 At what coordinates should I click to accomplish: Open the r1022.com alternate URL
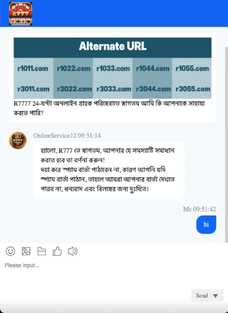74,69
